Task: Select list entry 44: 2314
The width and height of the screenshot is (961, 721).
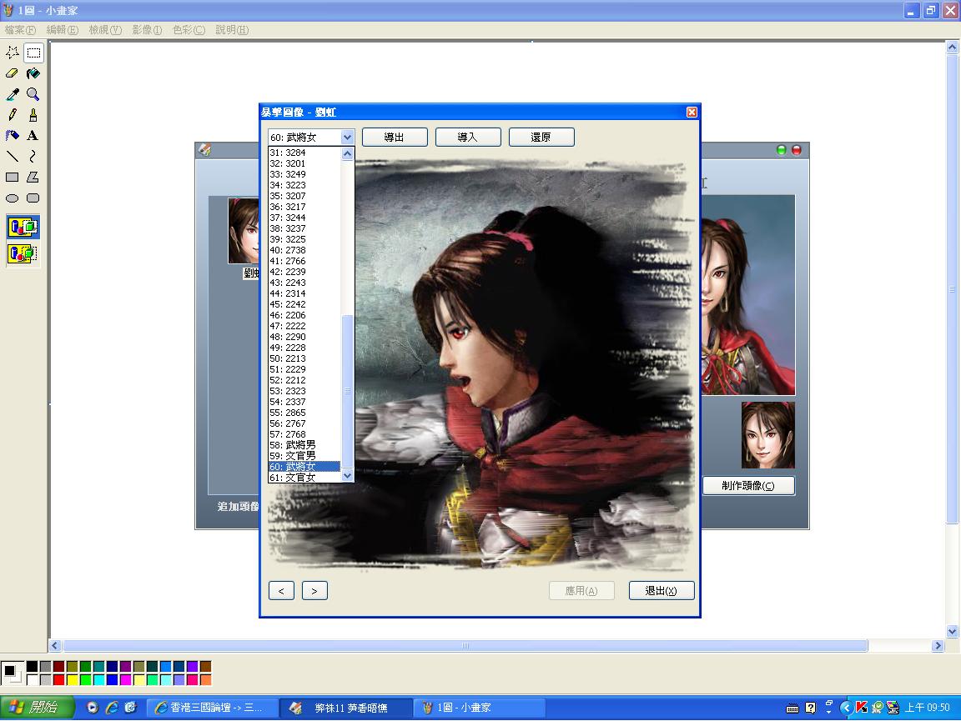Action: coord(304,293)
